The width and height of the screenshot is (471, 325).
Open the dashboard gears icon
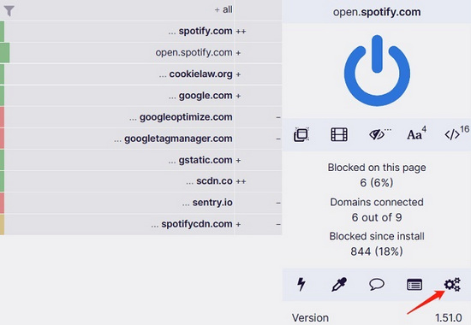click(452, 285)
